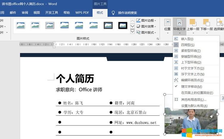Select 四周型 square wrapping
Screen dimensions: 224x139
187,45
